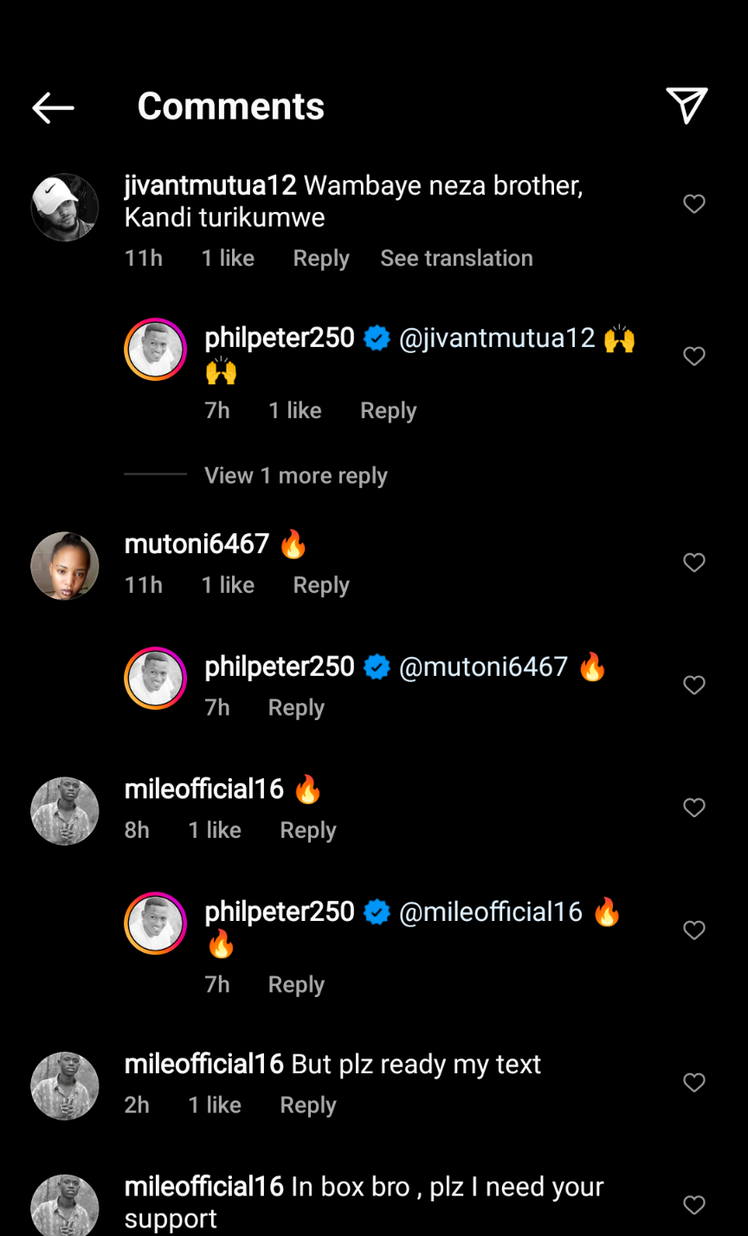This screenshot has width=748, height=1236.
Task: View philpeter250's story ring avatar in the first reply
Action: pyautogui.click(x=156, y=350)
